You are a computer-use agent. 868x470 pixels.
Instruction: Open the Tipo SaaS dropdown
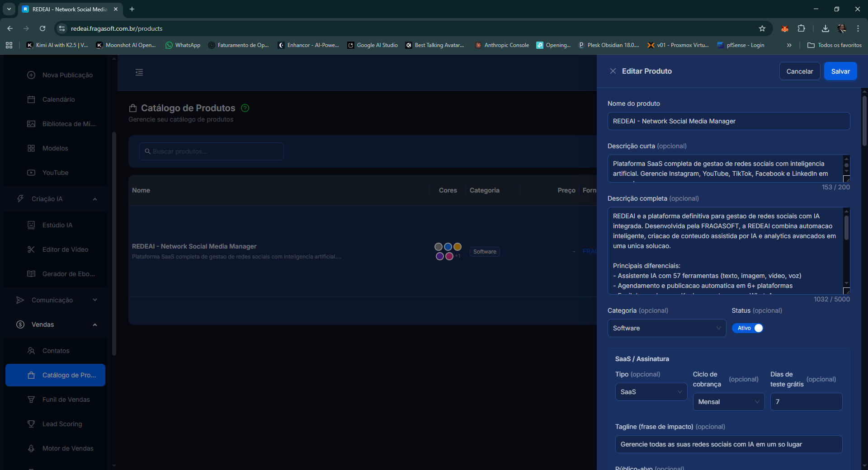(x=651, y=392)
